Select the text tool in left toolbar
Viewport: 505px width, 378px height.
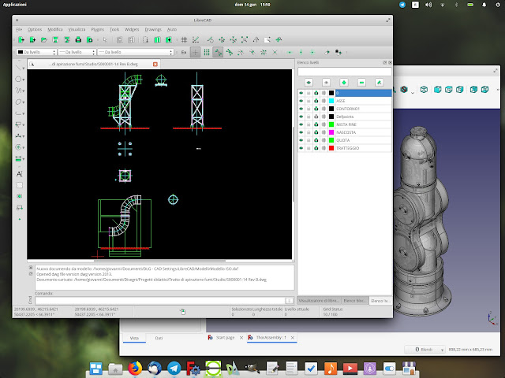(20, 172)
